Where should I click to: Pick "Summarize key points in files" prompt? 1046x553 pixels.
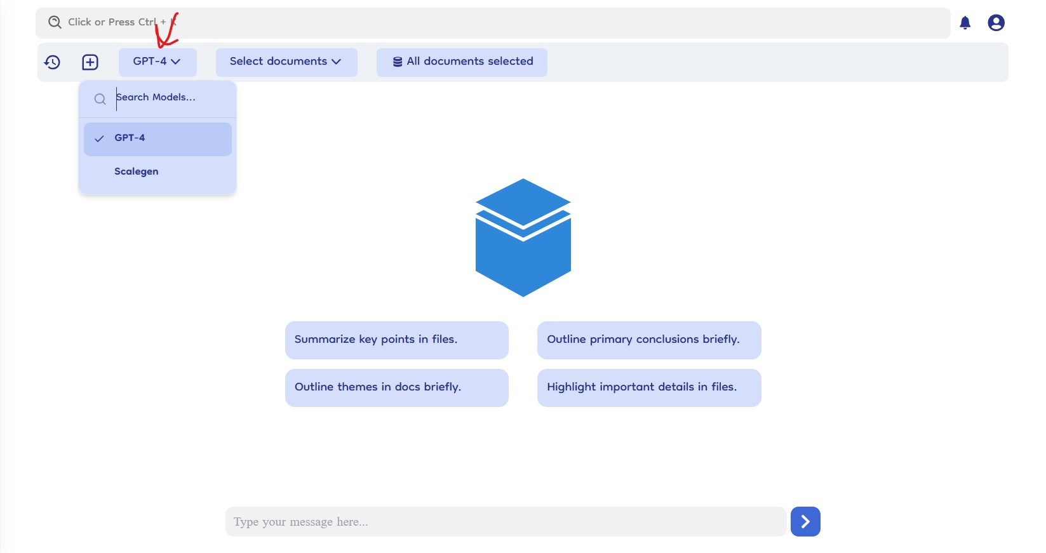396,340
